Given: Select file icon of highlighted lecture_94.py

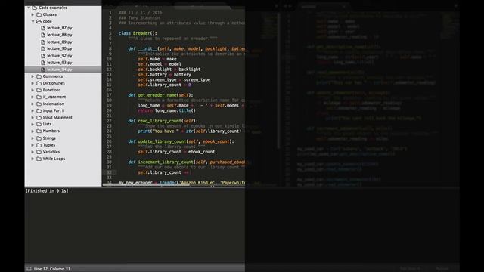Looking at the screenshot, I should 43,70.
